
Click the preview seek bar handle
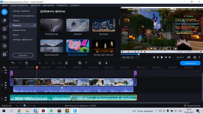(139, 54)
